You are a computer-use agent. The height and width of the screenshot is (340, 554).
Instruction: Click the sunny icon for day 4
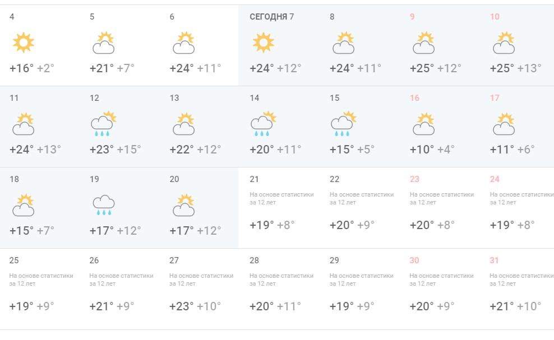click(23, 43)
